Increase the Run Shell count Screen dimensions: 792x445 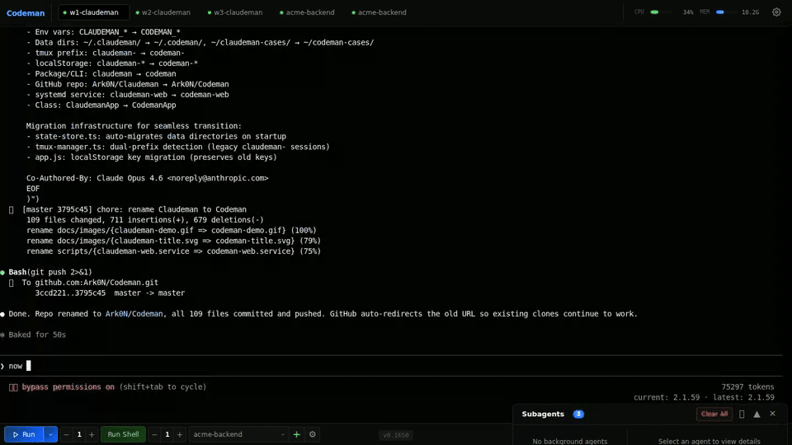(179, 434)
